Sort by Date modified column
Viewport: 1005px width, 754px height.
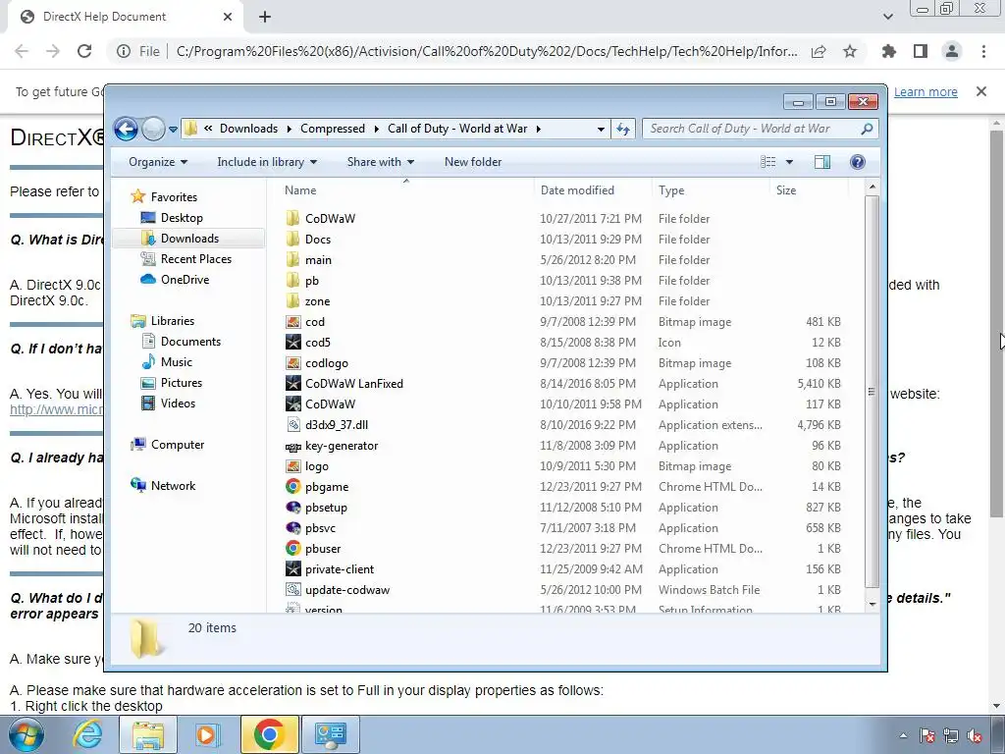pos(577,190)
